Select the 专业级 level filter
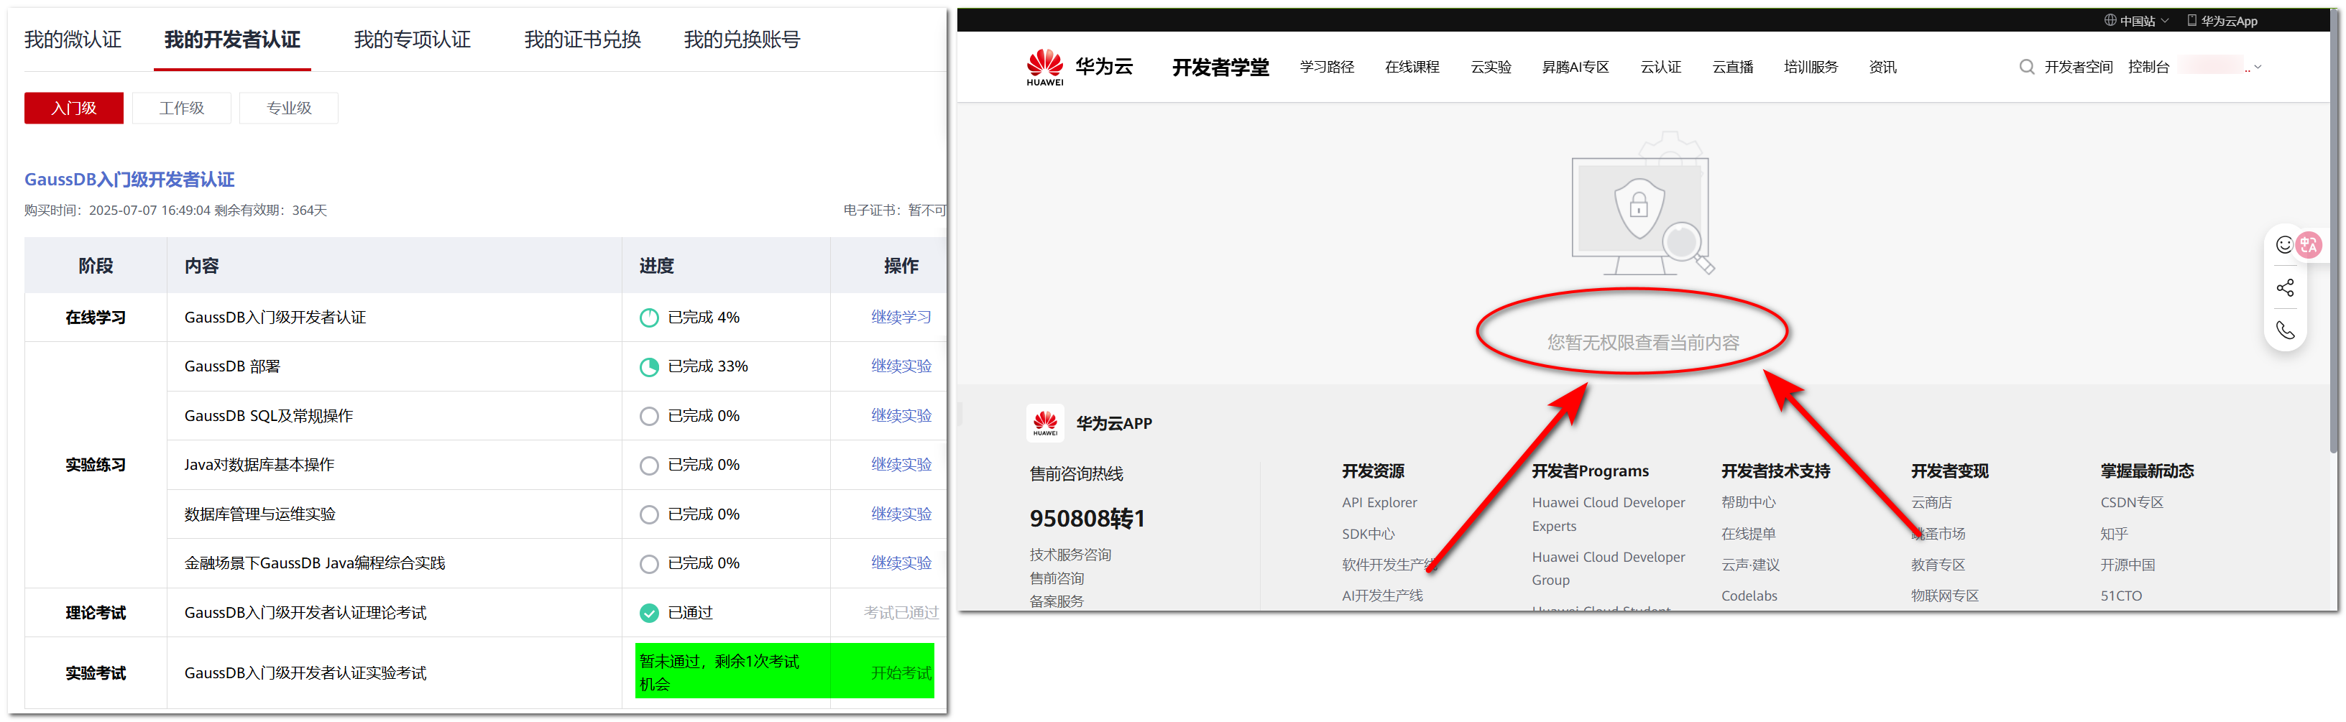Screen dimensions: 2346x722 289,108
